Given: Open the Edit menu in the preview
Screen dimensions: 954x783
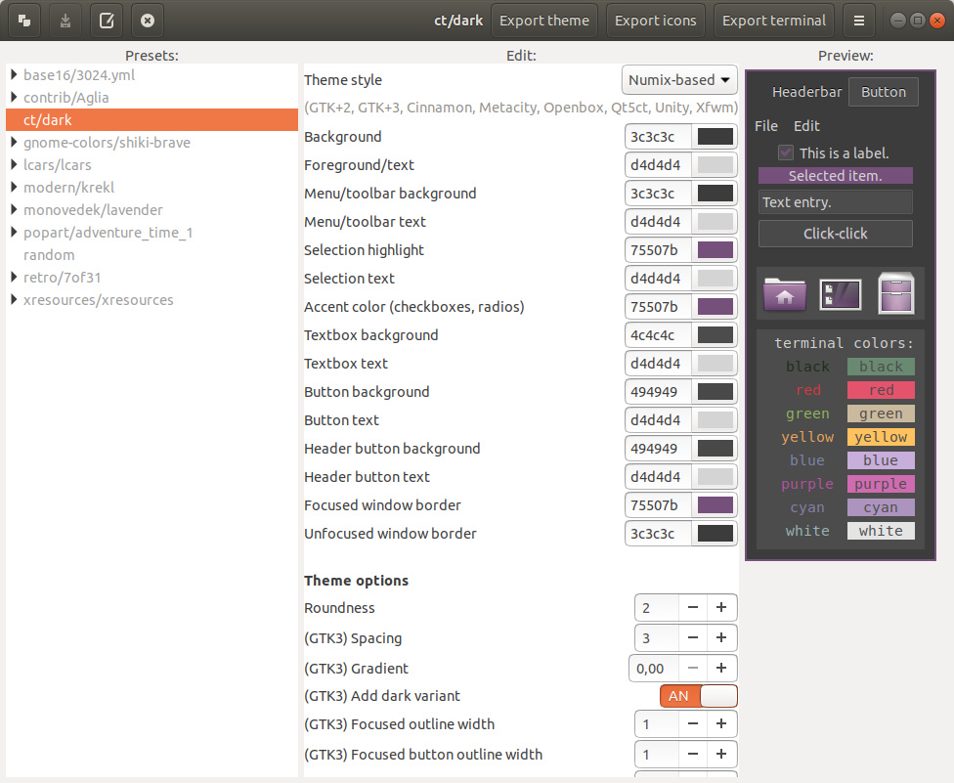Looking at the screenshot, I should pos(806,126).
